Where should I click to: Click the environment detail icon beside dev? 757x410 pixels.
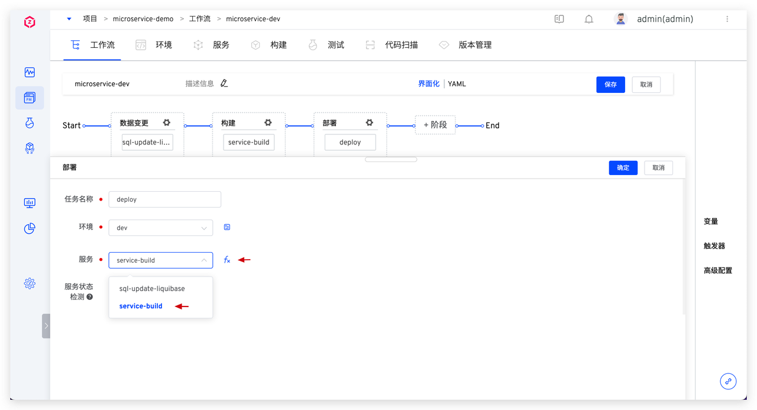(x=227, y=227)
